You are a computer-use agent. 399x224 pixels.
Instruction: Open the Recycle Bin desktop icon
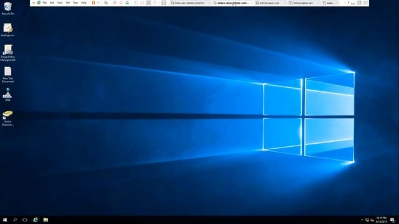pos(7,8)
